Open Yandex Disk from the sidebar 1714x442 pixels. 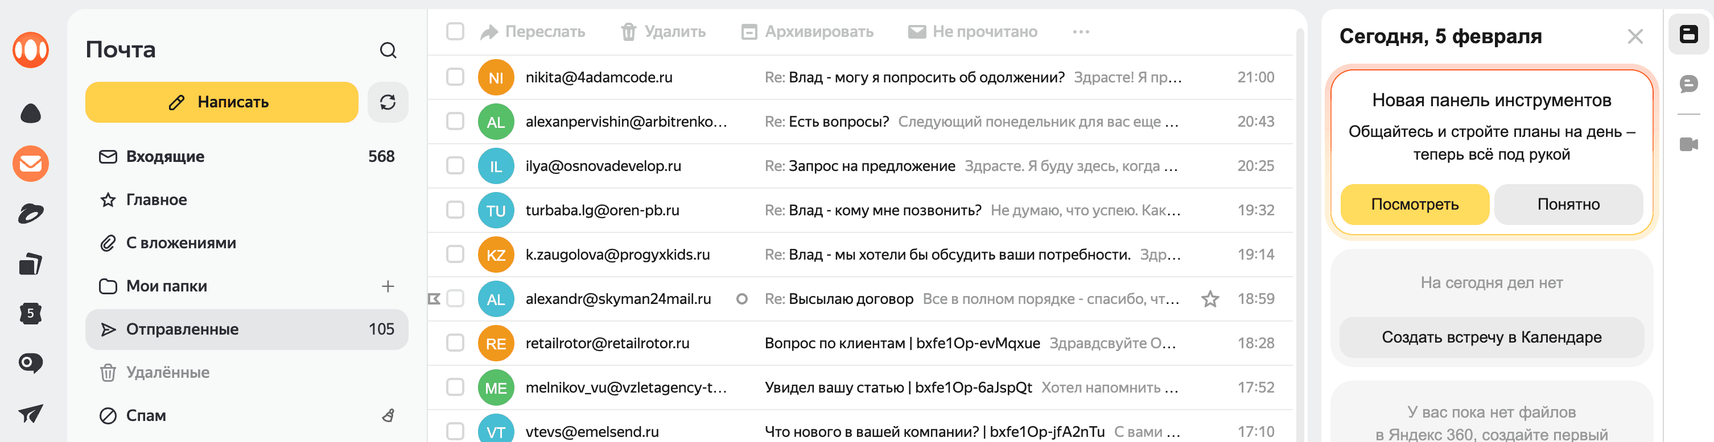31,214
